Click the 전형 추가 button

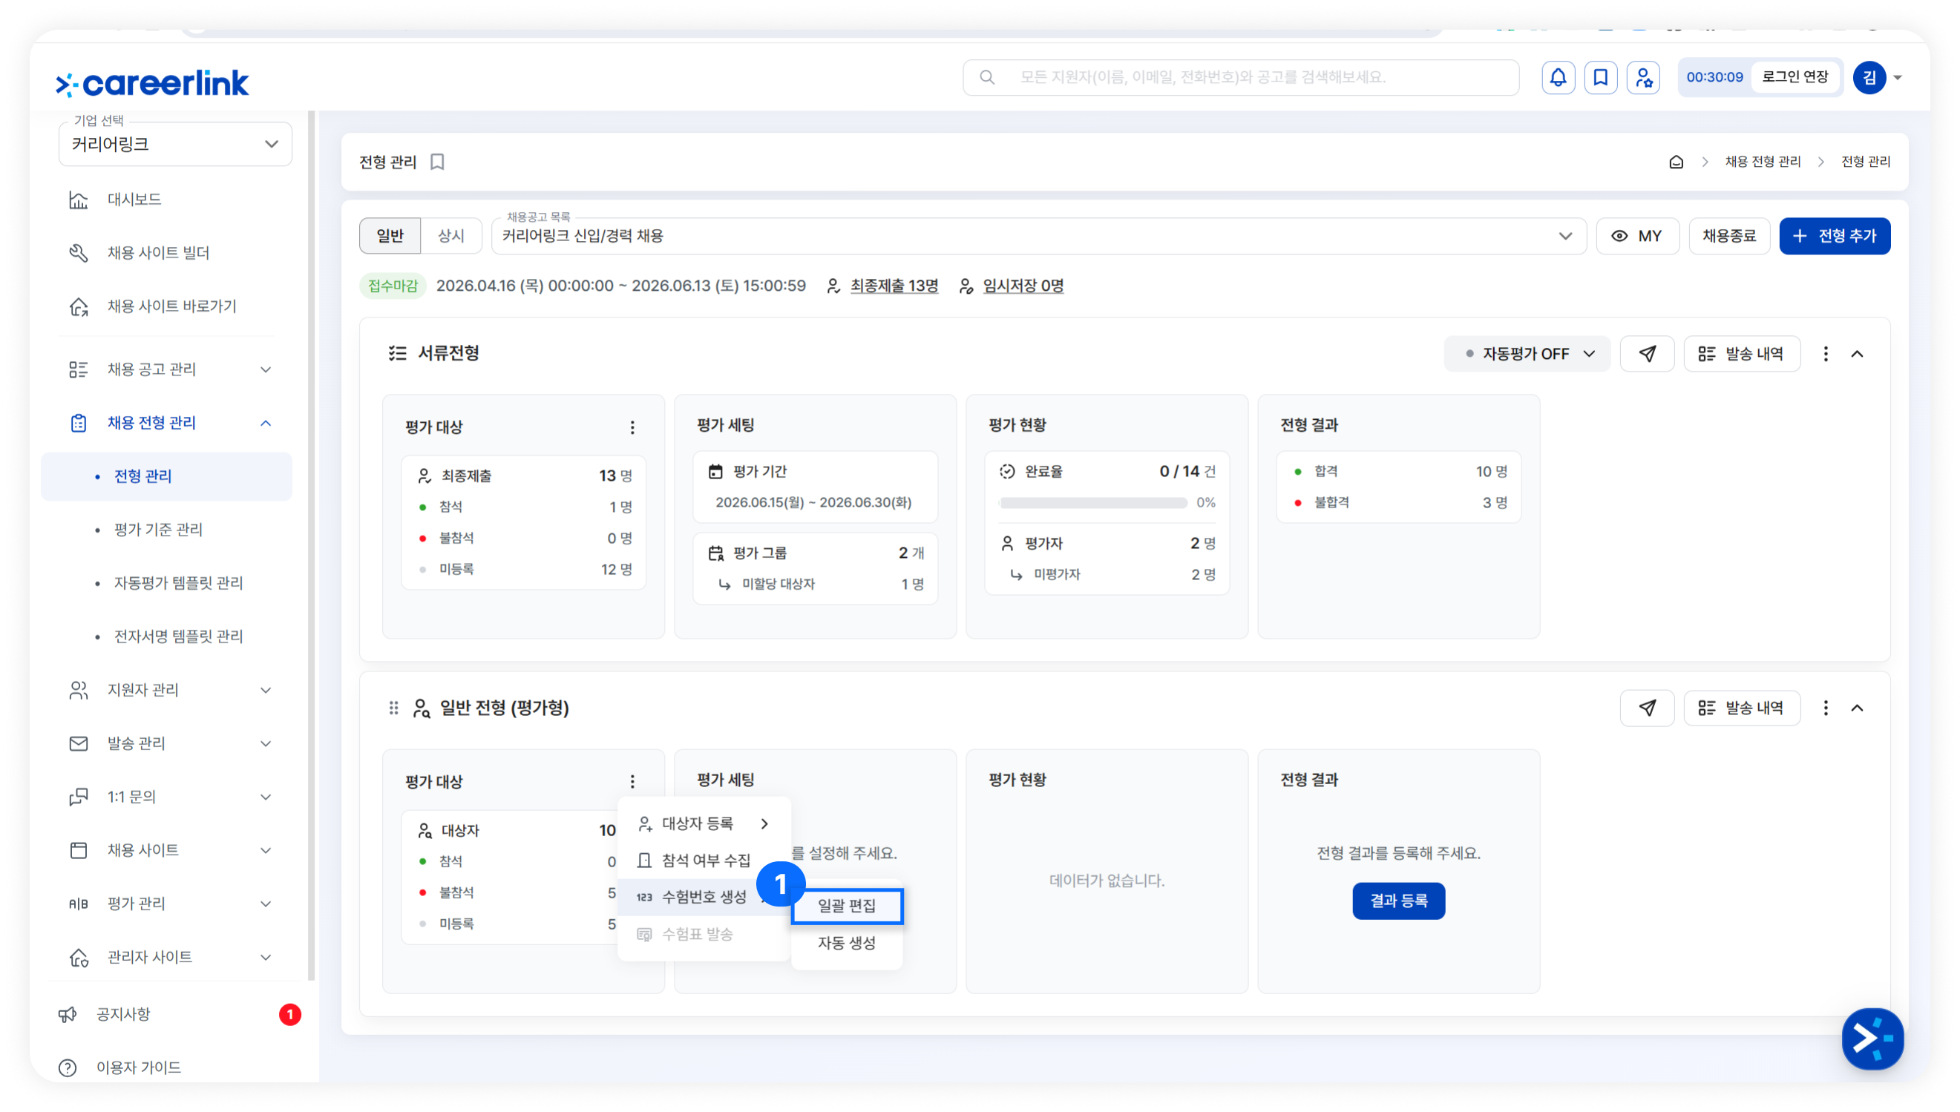(1835, 236)
